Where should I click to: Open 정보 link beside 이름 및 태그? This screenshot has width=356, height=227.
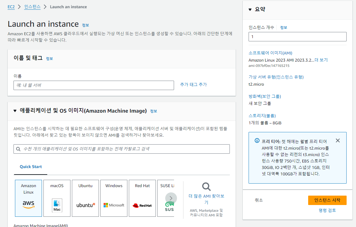point(49,58)
